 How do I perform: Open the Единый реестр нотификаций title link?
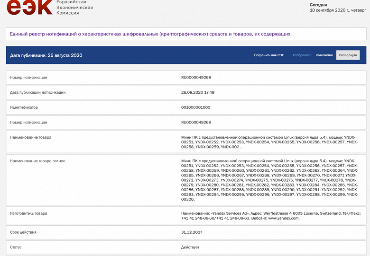click(150, 34)
